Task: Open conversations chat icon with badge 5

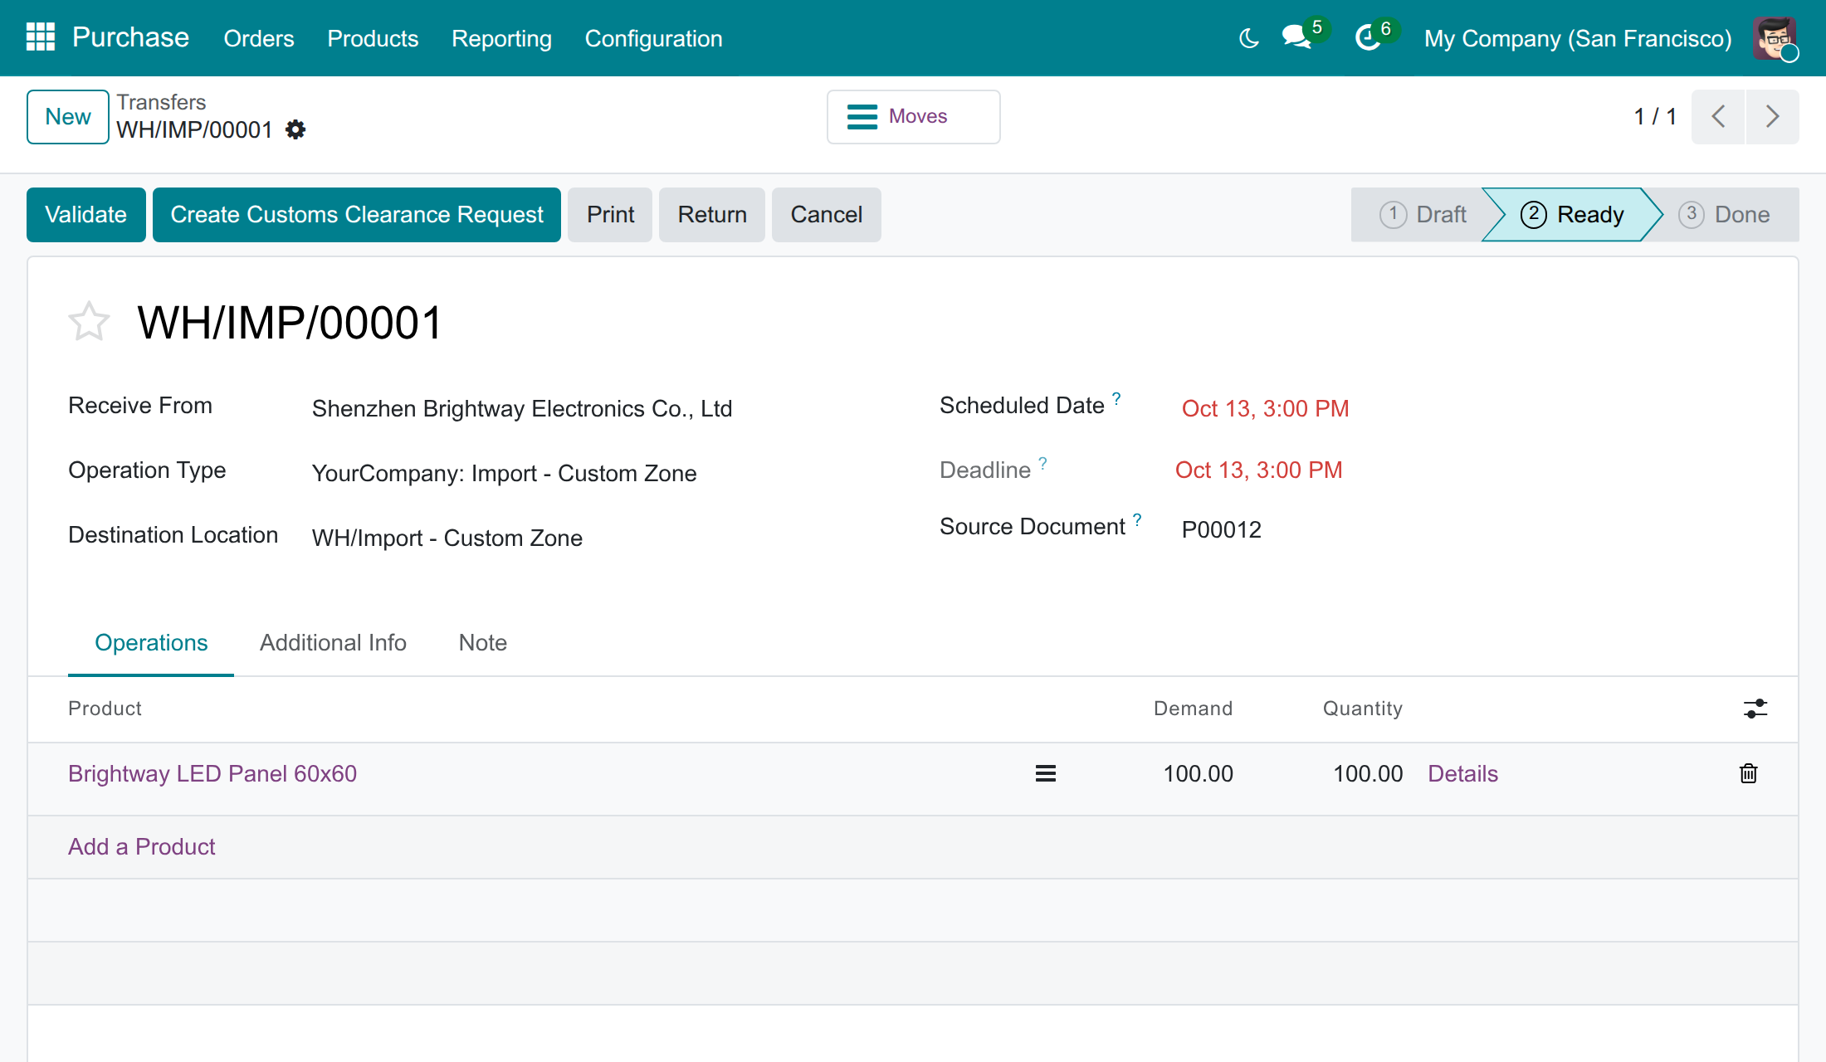Action: coord(1296,38)
